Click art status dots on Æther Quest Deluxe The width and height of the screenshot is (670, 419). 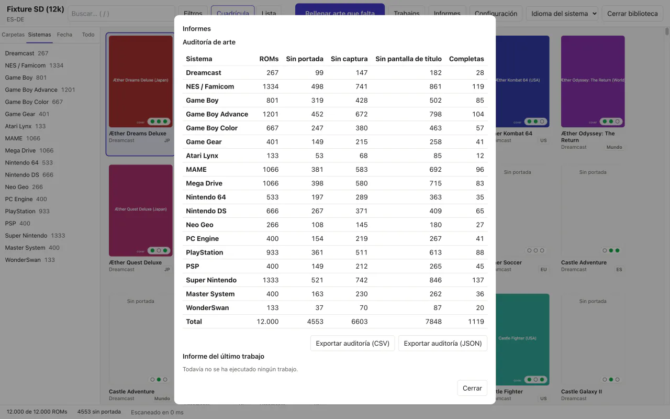click(x=159, y=250)
